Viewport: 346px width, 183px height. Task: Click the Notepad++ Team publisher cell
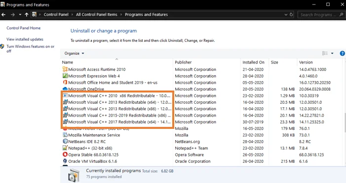click(192, 148)
